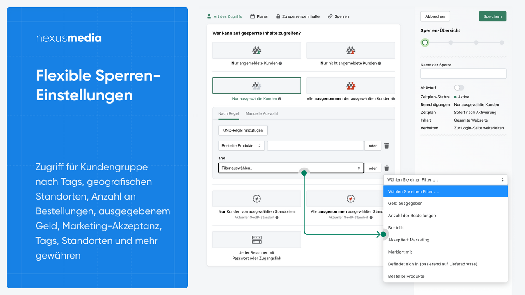525x295 pixels.
Task: Select Nur Kunden von ausgewählten Standorten compass card
Action: click(257, 199)
